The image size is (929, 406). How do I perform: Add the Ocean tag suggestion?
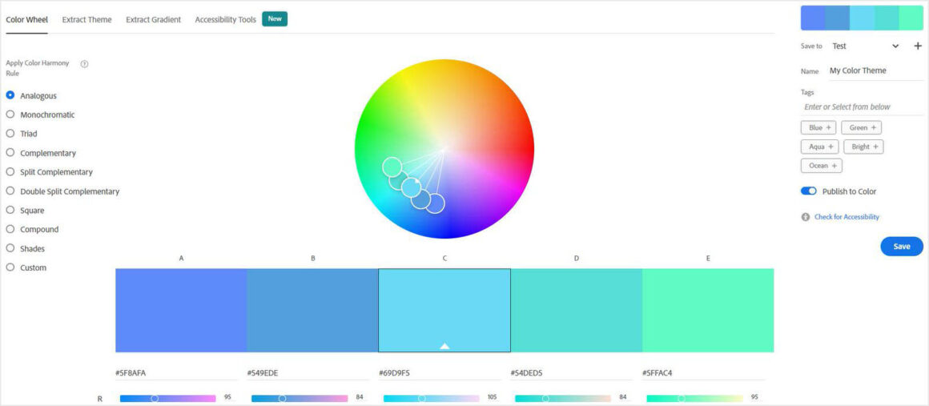(x=821, y=166)
